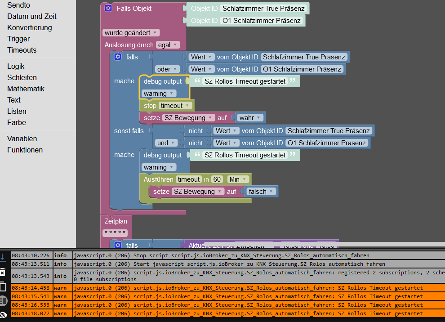Click warn log entry at 08:43:18.077
The height and width of the screenshot is (322, 445).
228,313
